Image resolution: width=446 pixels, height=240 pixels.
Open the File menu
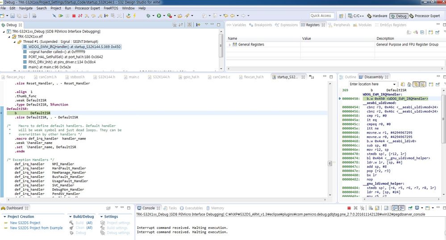point(3,8)
